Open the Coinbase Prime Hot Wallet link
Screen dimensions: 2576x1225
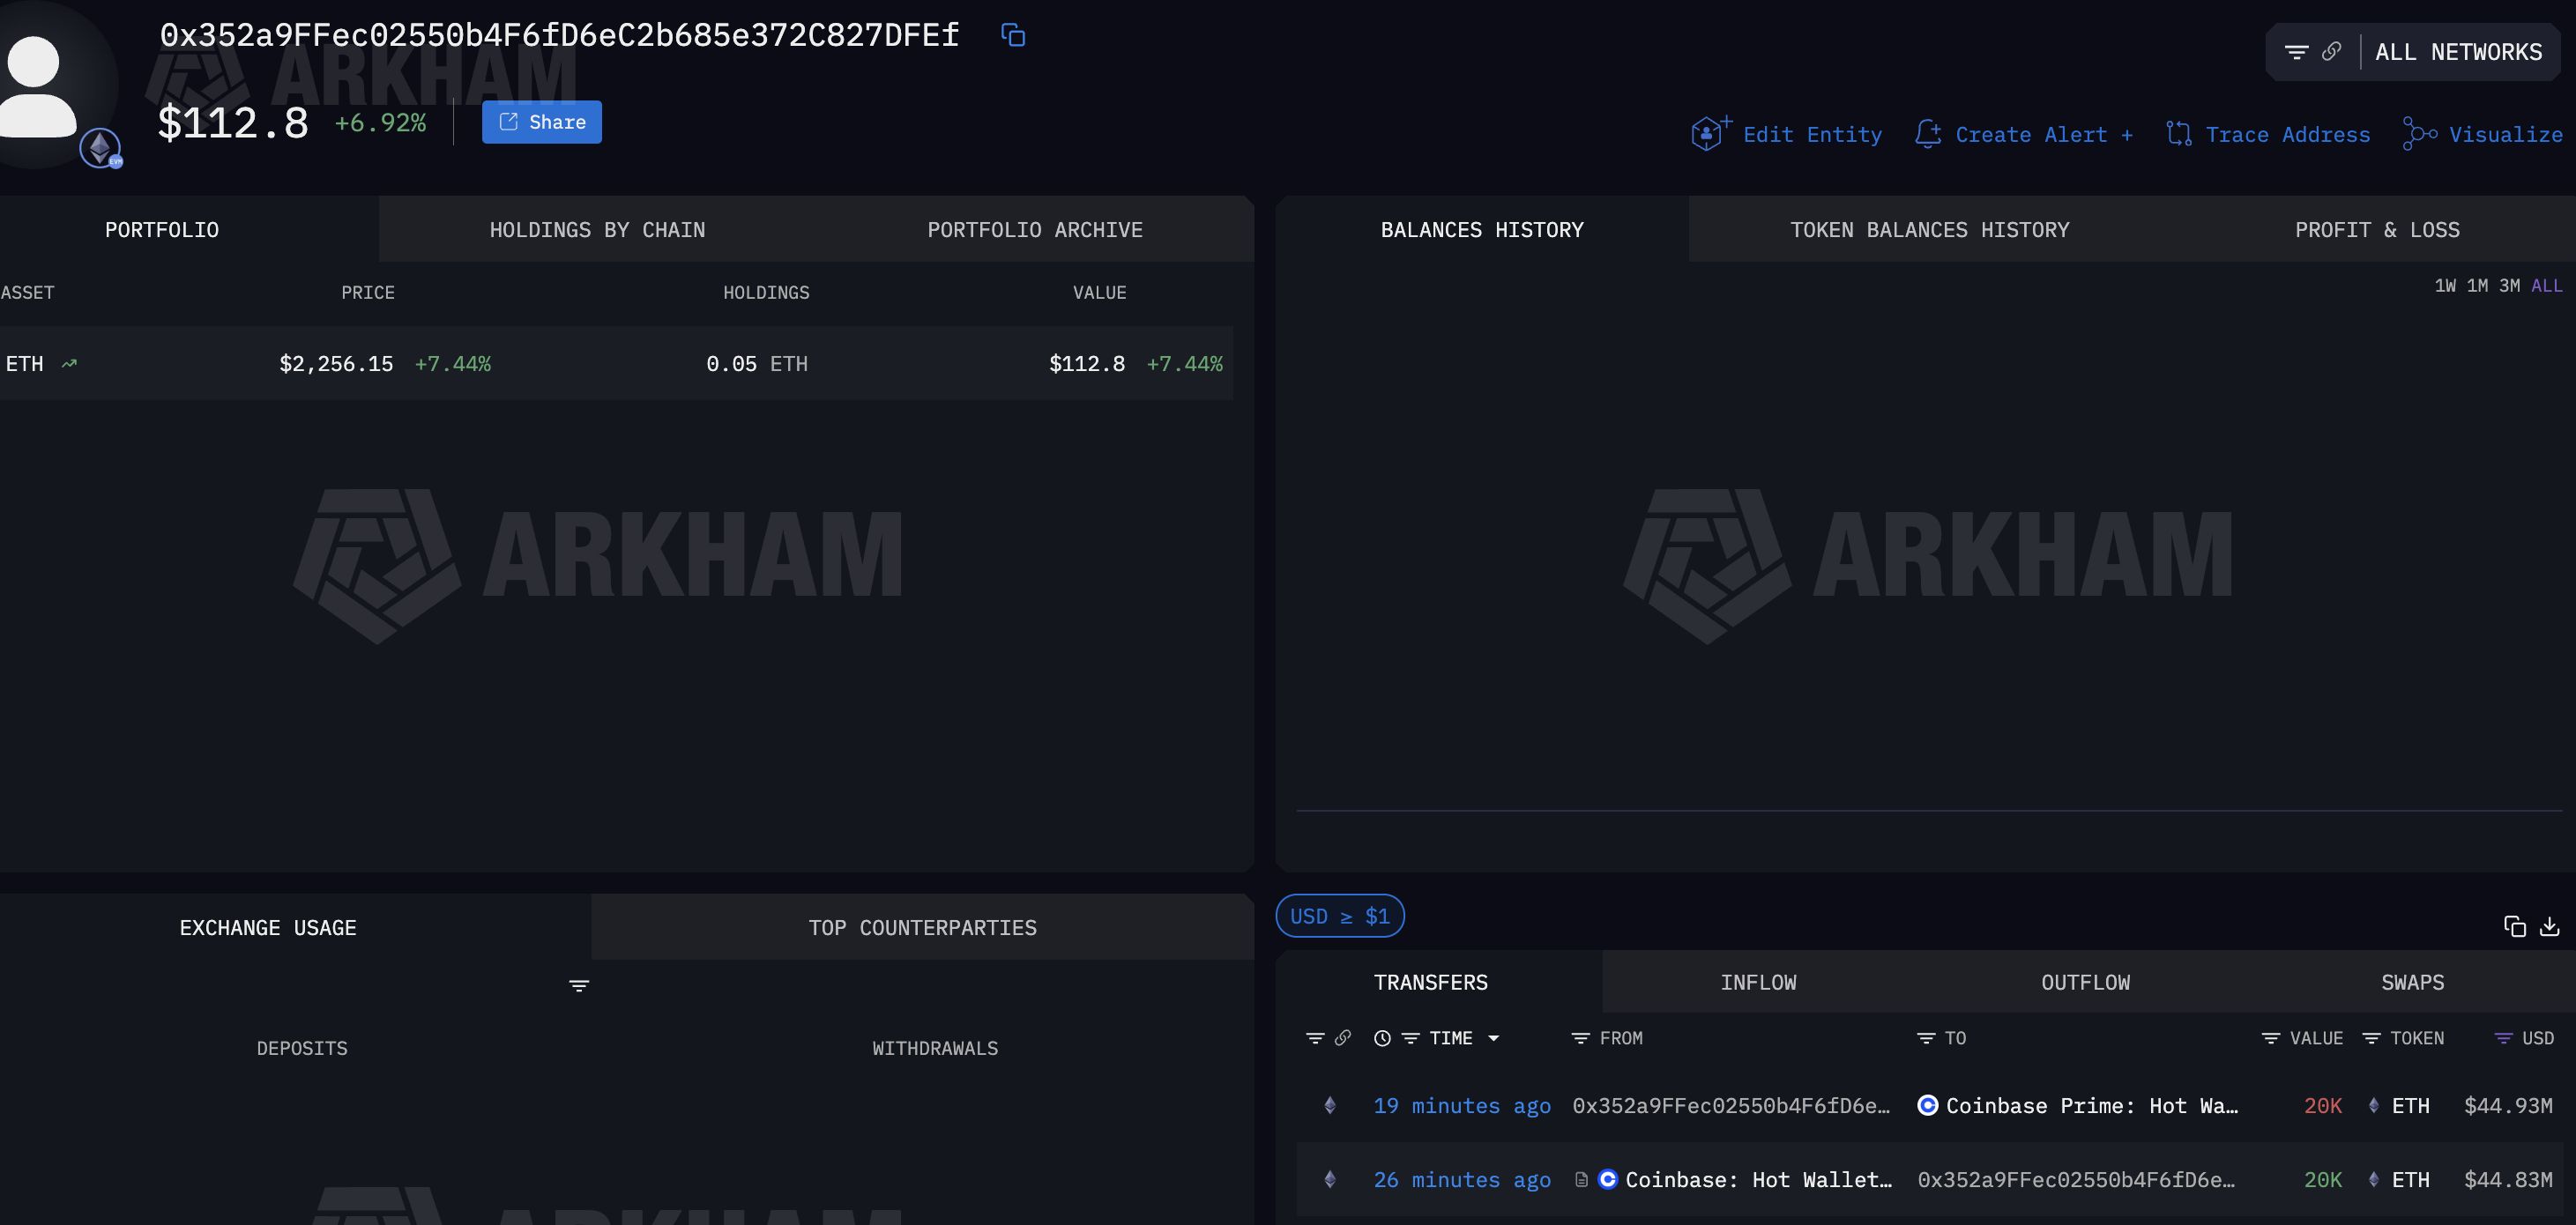pyautogui.click(x=2090, y=1106)
